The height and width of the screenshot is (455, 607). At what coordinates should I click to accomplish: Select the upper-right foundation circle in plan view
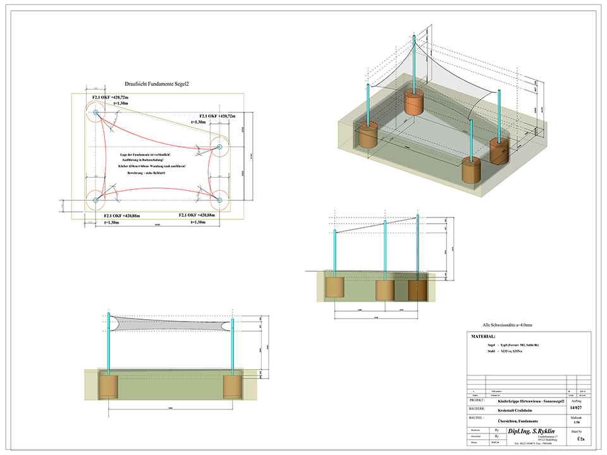coord(220,147)
